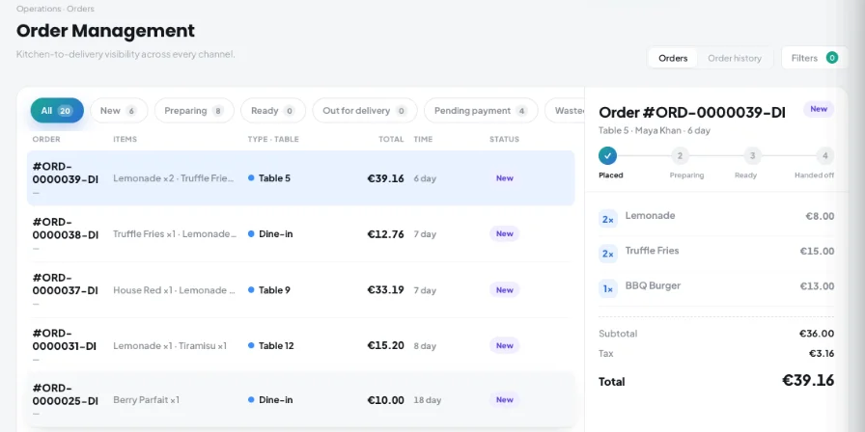Open the Filters button
Image resolution: width=865 pixels, height=432 pixels.
point(814,58)
